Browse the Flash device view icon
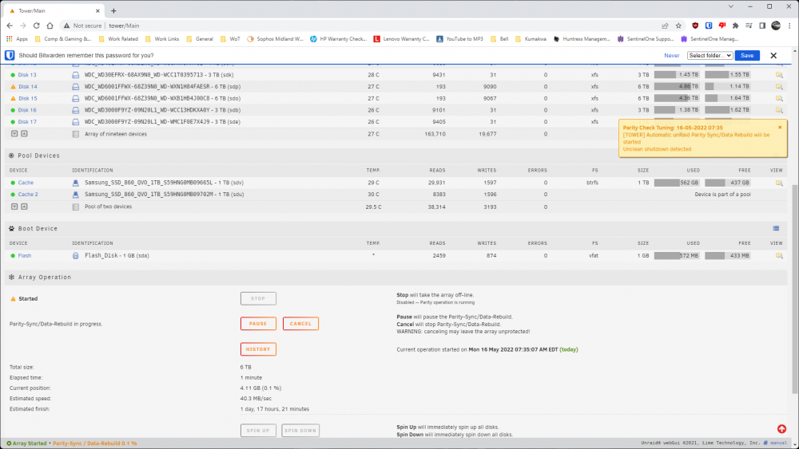Viewport: 799px width, 449px height. (778, 256)
